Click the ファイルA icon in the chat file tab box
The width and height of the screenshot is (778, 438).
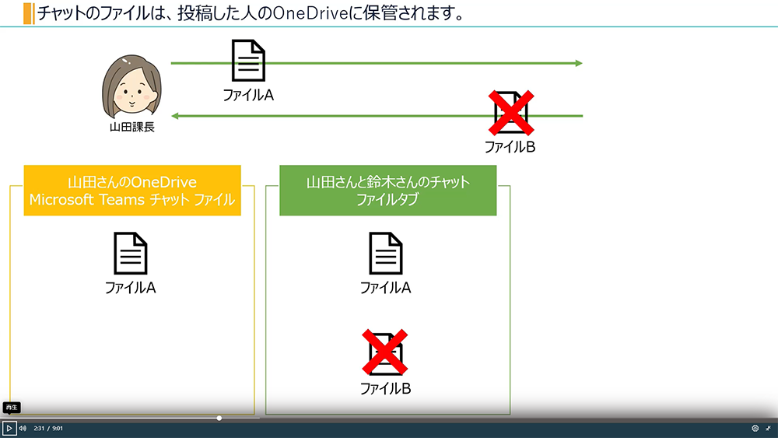[x=386, y=254]
